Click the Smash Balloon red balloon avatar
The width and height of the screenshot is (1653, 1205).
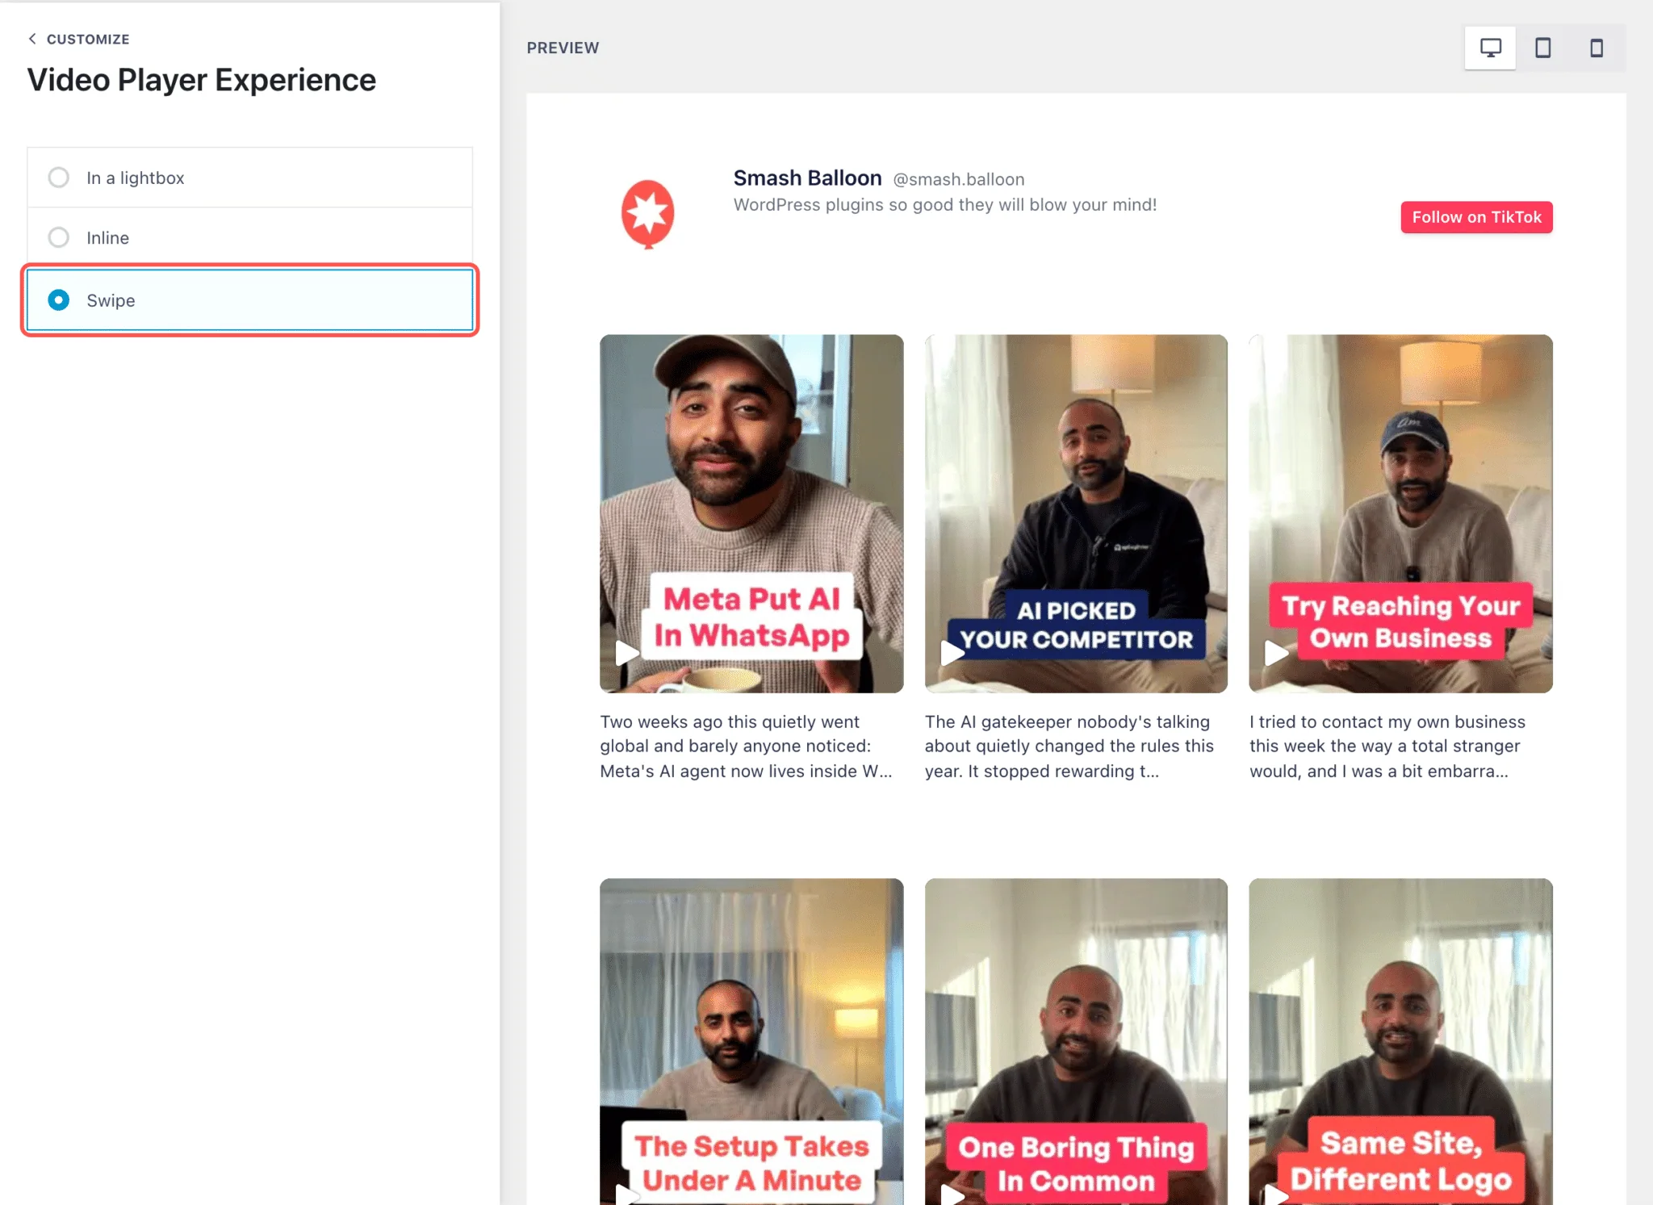pos(647,214)
